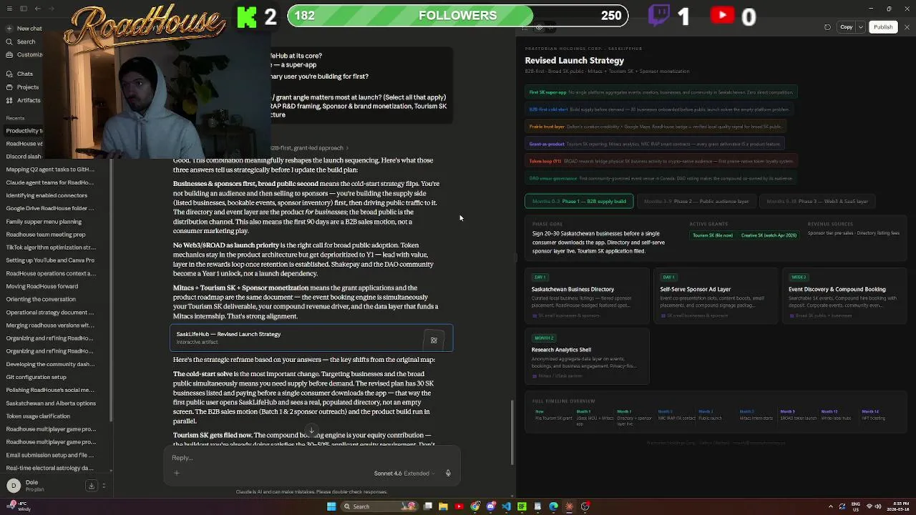Jump to the bottom with the down-arrow button

click(311, 431)
